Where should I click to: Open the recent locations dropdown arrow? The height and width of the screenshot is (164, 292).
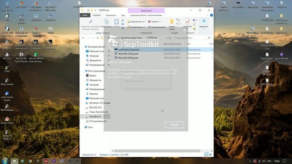[x=94, y=38]
